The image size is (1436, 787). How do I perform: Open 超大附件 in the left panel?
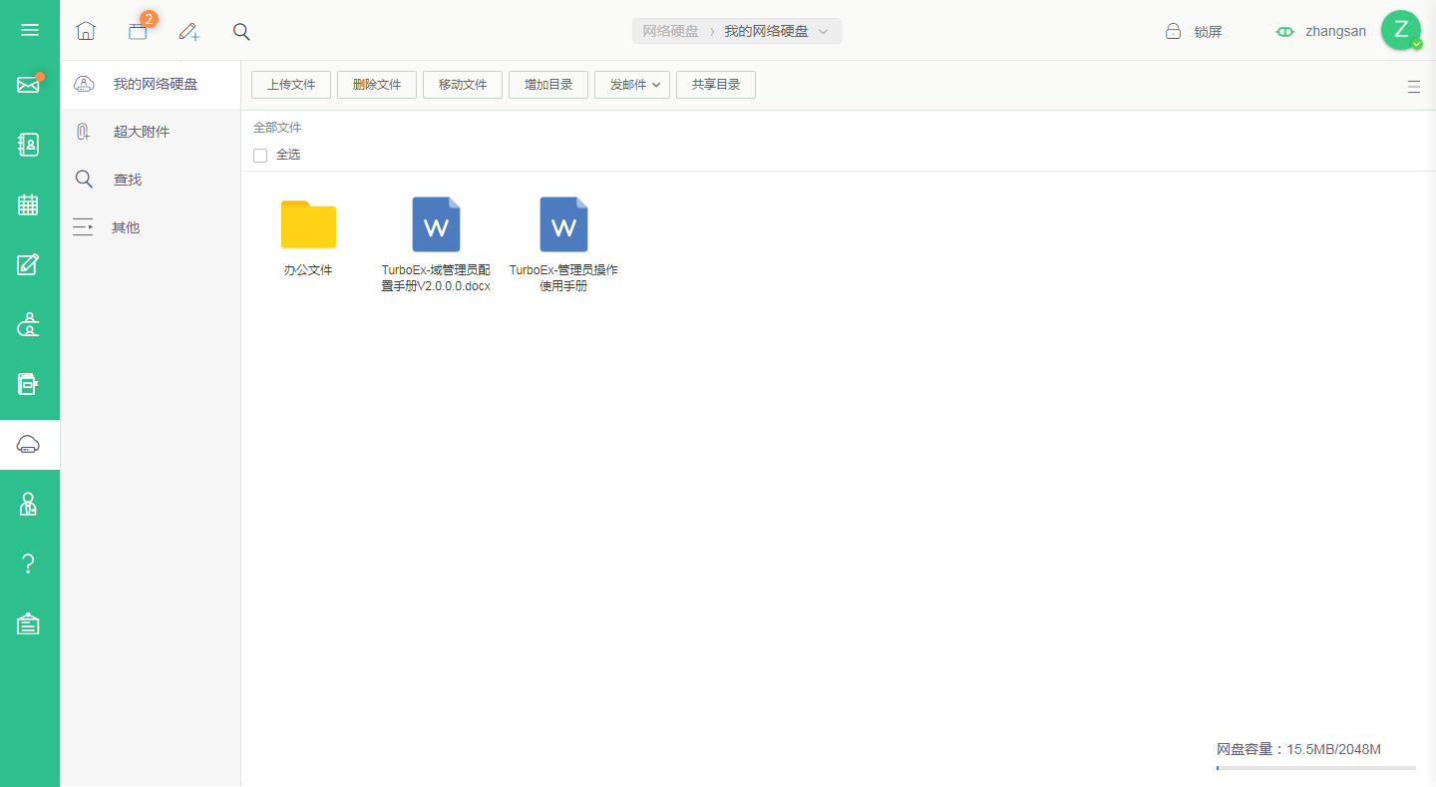click(151, 132)
